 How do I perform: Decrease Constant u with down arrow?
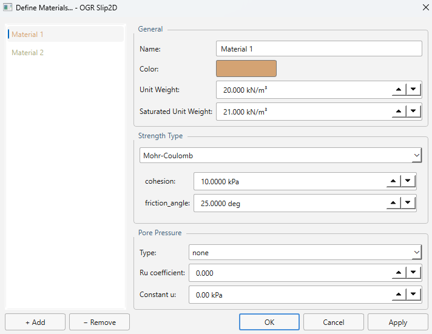(413, 295)
